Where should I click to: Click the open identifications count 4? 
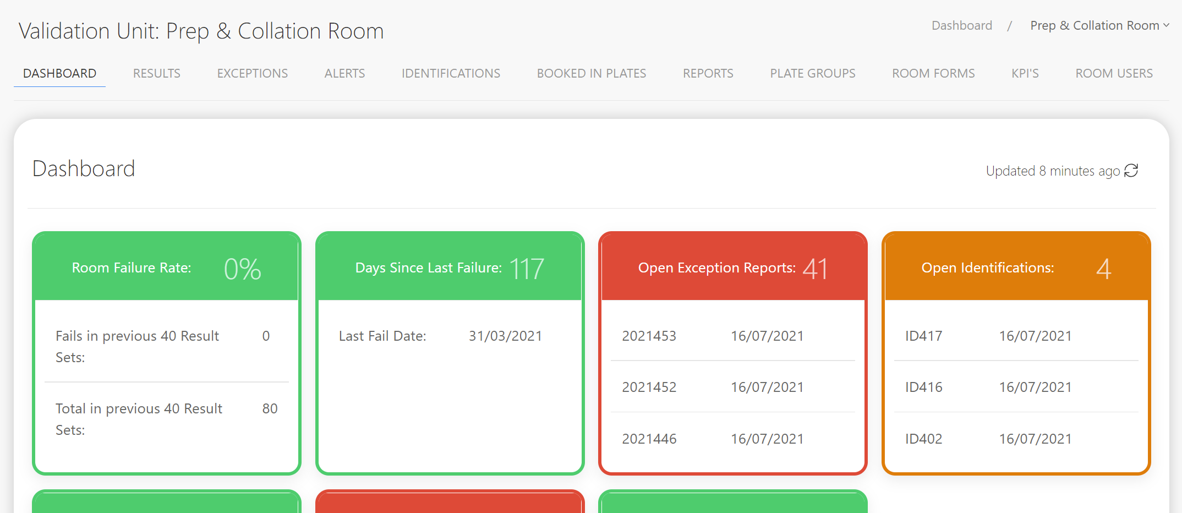1104,269
